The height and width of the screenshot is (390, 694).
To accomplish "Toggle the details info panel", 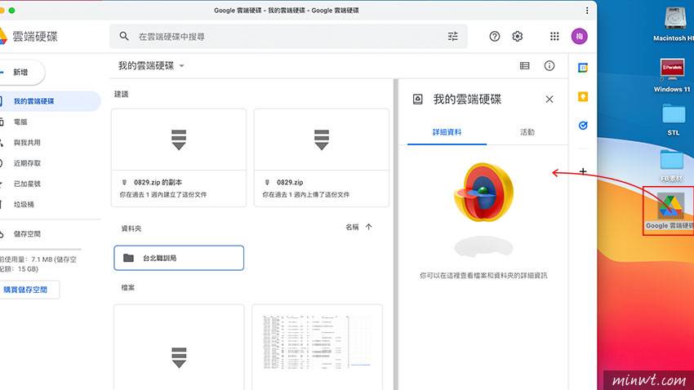I will point(549,66).
